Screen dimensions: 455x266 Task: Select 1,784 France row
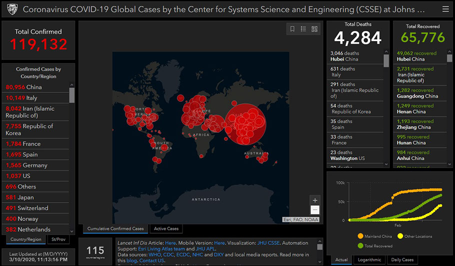coord(35,144)
